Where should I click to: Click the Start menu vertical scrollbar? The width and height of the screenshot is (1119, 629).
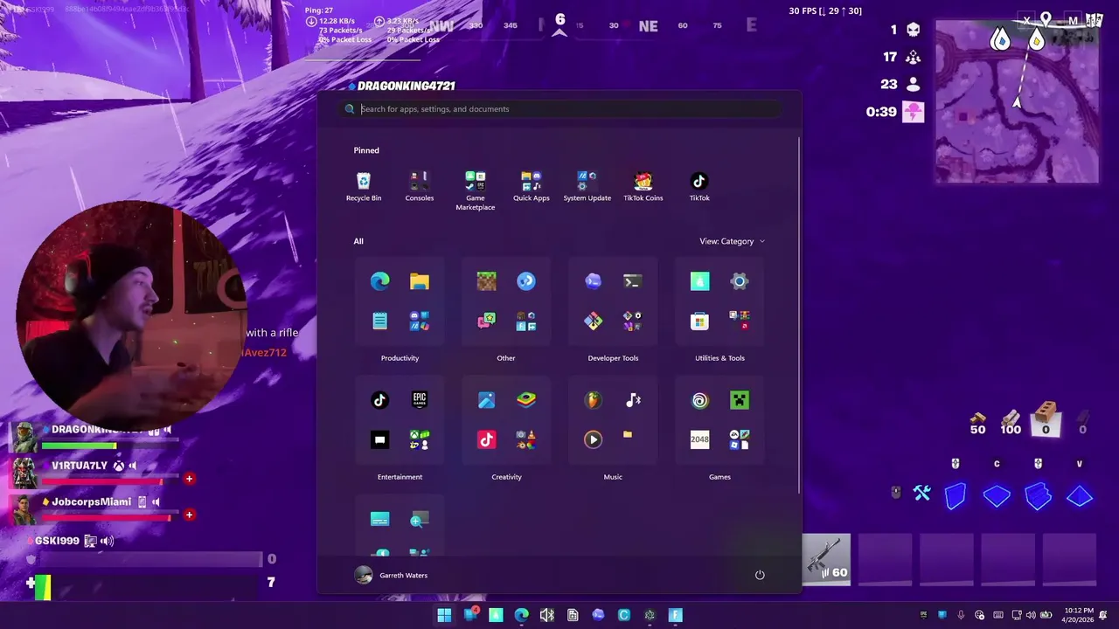799,314
